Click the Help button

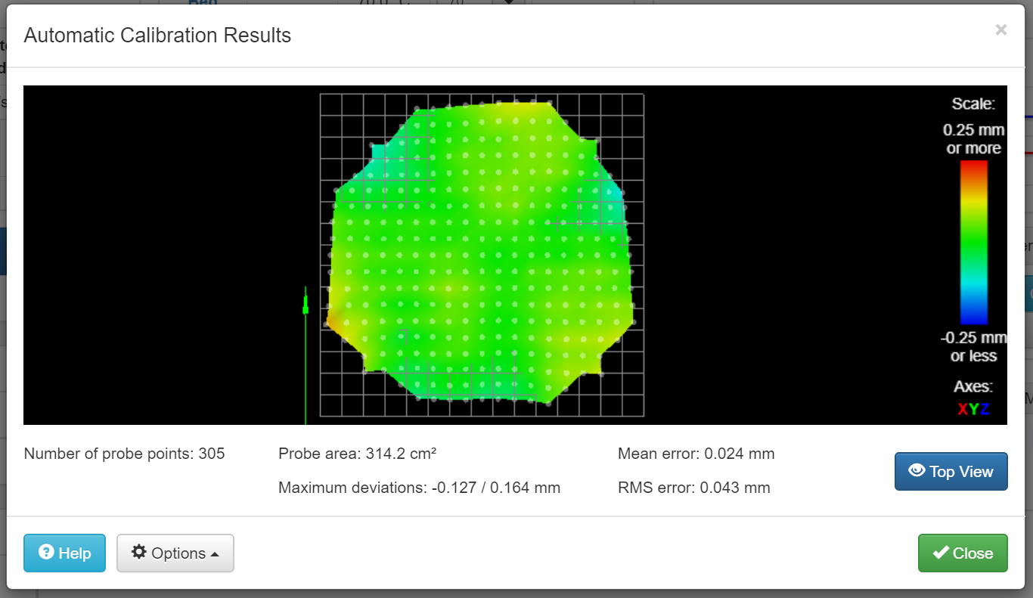point(64,553)
